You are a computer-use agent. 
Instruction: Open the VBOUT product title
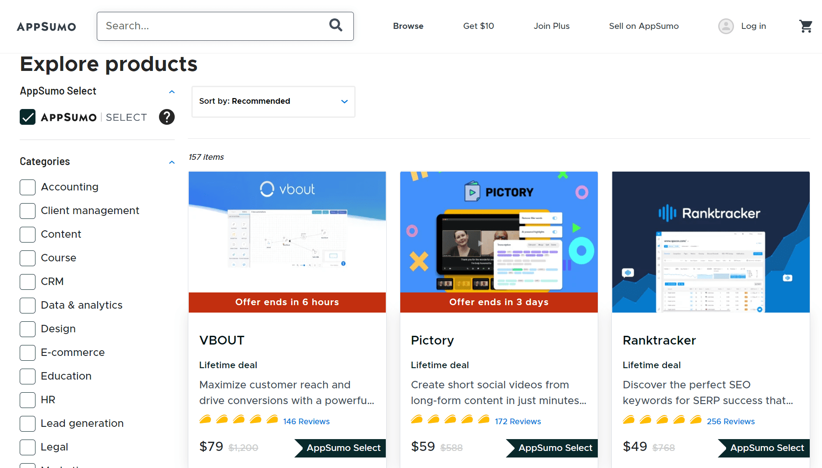[x=222, y=340]
